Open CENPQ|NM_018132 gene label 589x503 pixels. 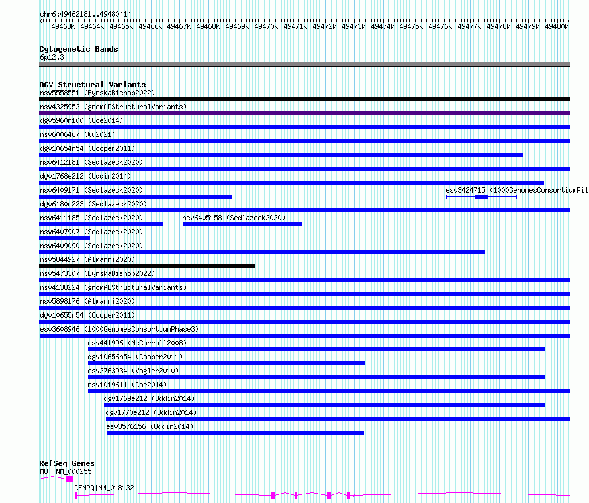pos(104,488)
